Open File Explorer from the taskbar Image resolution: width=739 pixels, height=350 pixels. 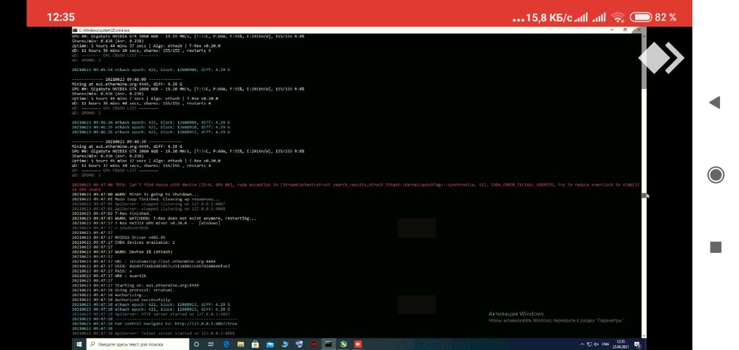241,344
